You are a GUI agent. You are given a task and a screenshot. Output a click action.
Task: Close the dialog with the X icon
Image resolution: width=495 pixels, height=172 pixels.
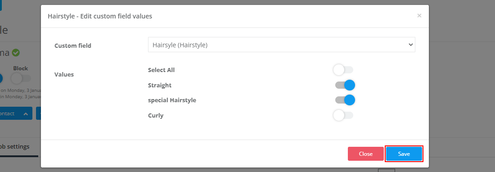(x=419, y=15)
